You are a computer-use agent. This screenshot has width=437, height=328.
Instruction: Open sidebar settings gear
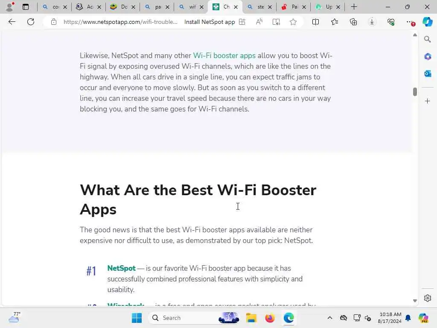428,298
